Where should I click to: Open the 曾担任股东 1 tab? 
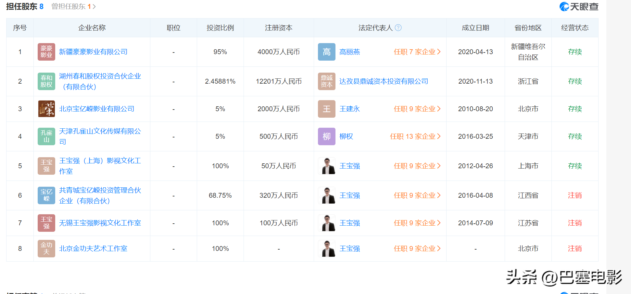pos(73,6)
